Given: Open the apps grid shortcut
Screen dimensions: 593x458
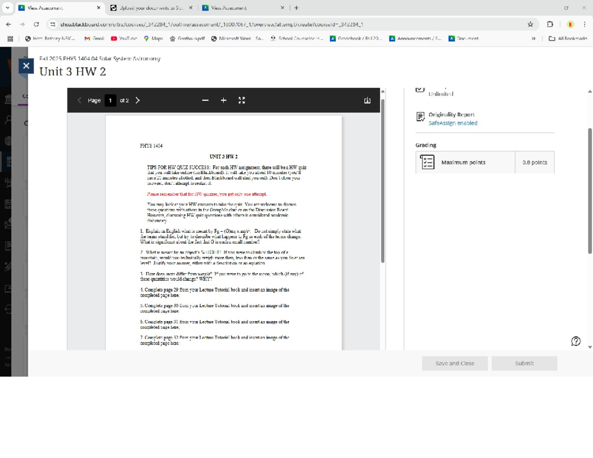Looking at the screenshot, I should coord(10,39).
